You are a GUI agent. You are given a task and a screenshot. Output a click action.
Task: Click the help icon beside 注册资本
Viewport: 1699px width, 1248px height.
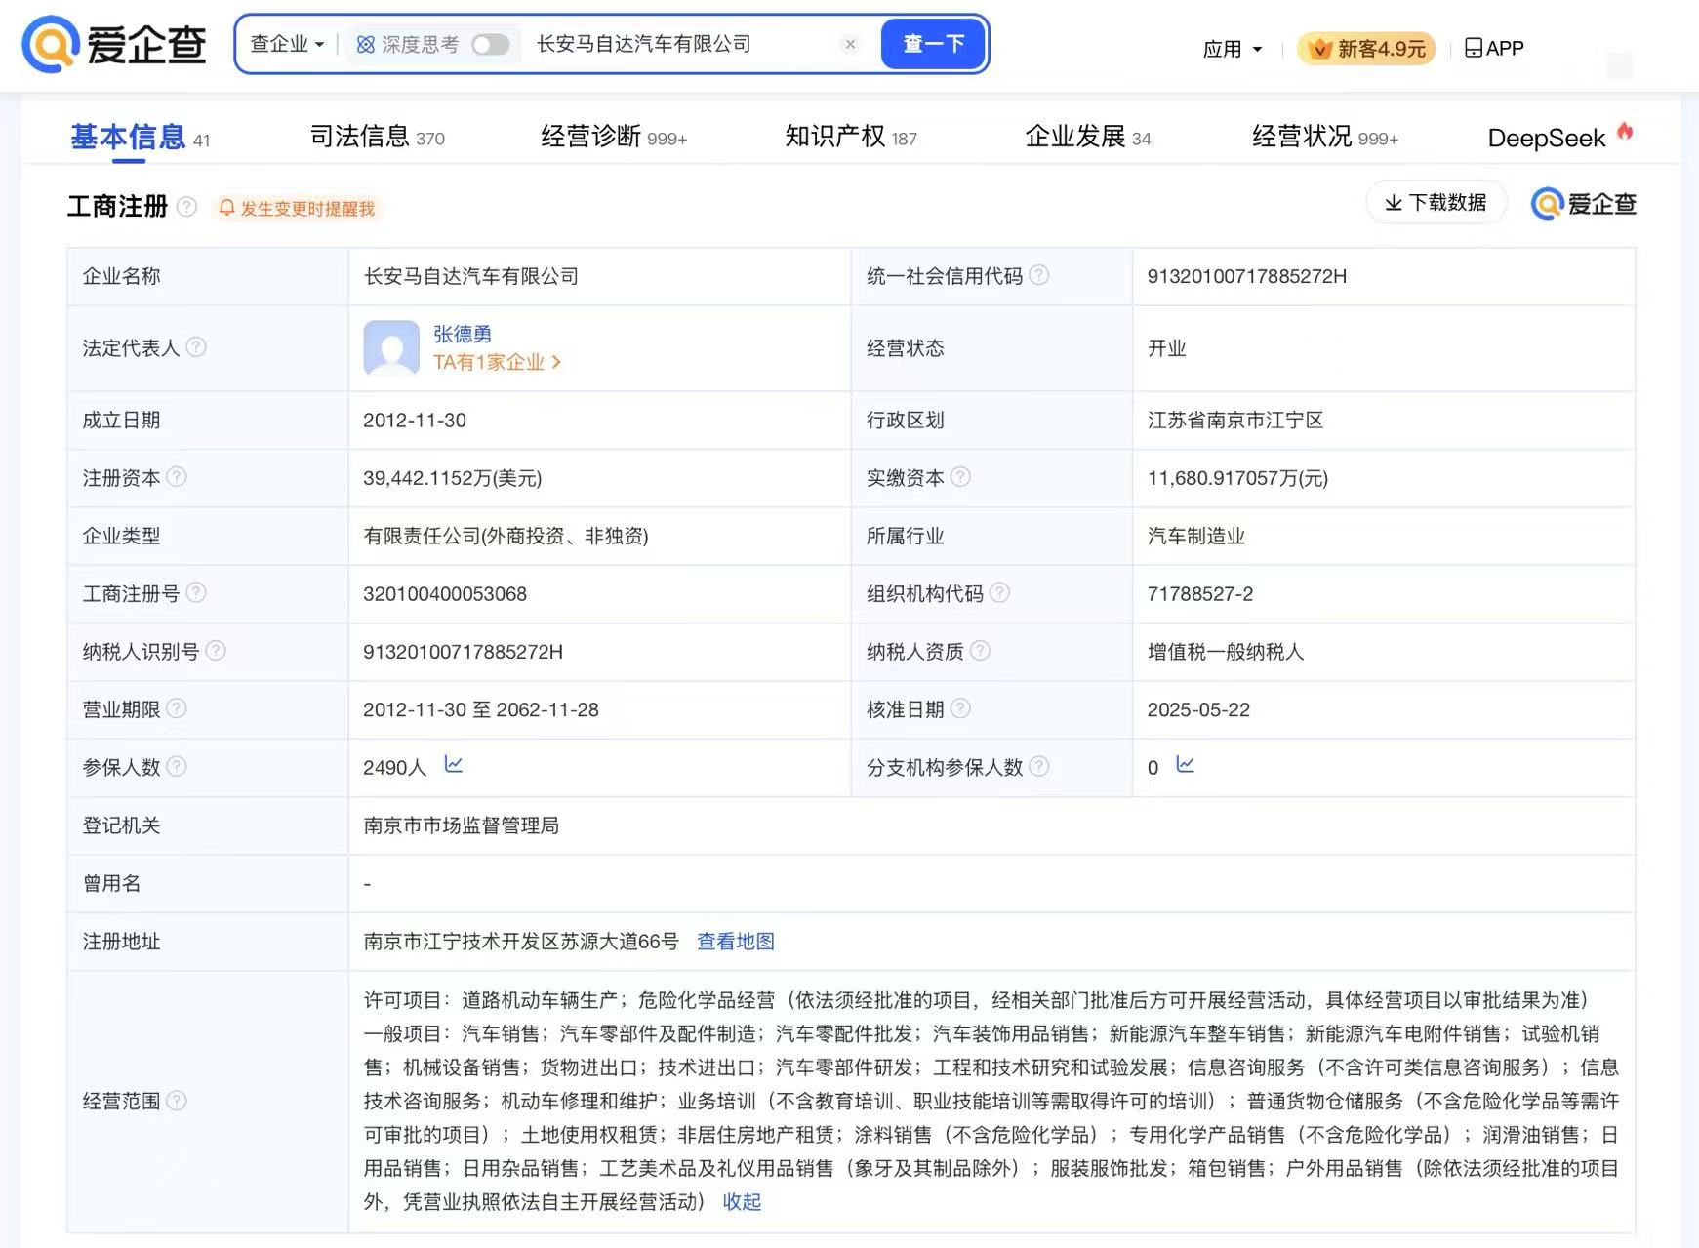tap(177, 477)
